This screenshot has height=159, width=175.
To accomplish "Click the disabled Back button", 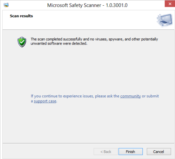I will [106, 152].
